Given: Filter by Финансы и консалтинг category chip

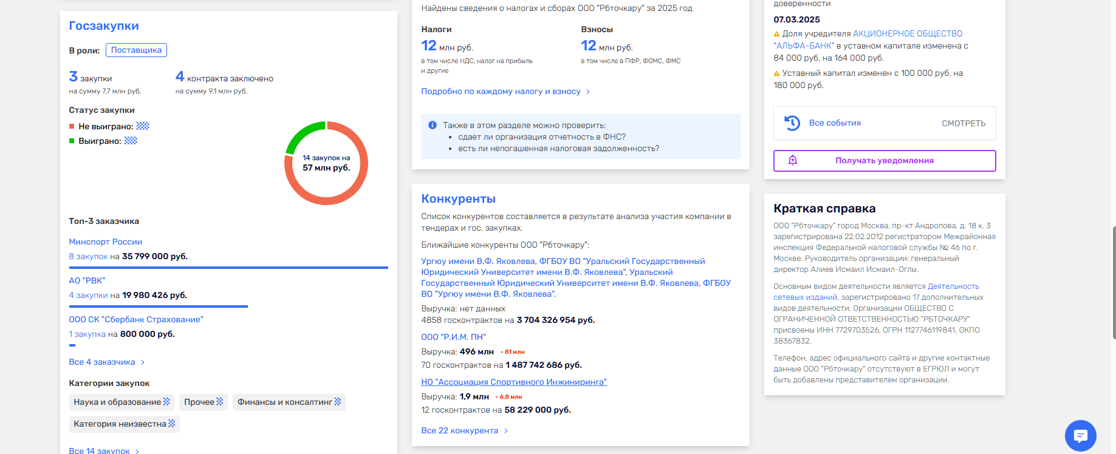Looking at the screenshot, I should [289, 402].
